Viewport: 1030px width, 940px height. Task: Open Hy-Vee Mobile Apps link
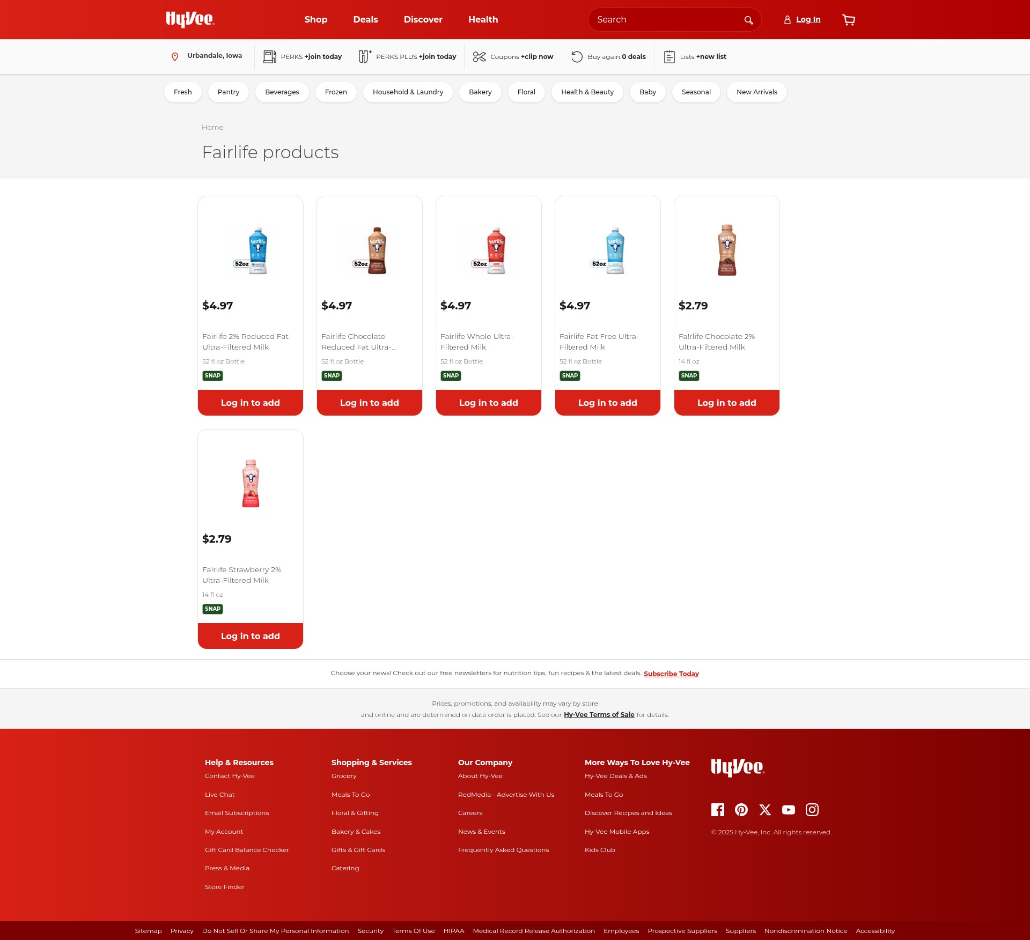[617, 832]
